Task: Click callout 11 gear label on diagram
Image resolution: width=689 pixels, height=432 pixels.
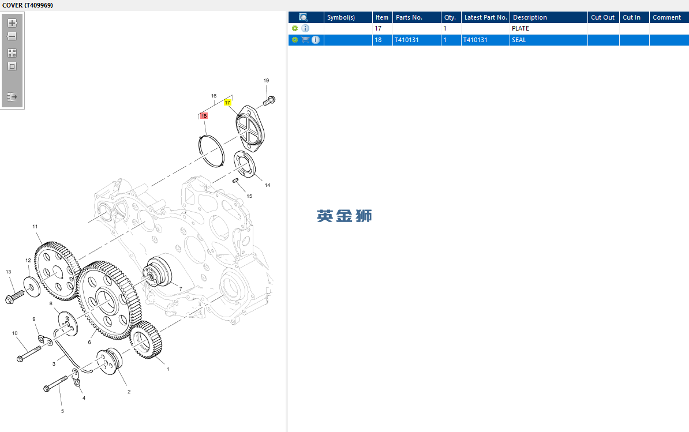Action: (35, 227)
